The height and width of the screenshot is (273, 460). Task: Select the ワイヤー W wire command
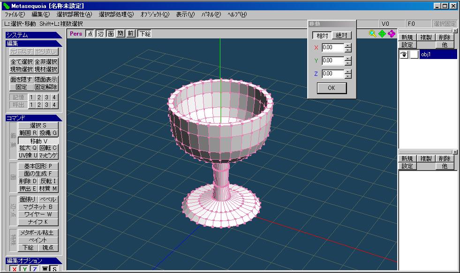tap(38, 214)
